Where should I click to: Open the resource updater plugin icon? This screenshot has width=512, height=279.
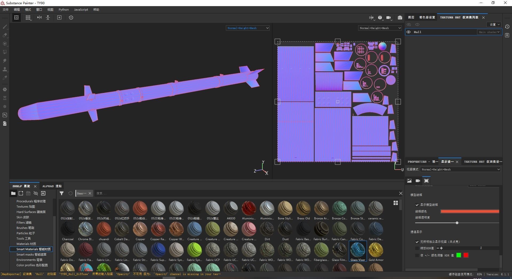pyautogui.click(x=5, y=124)
